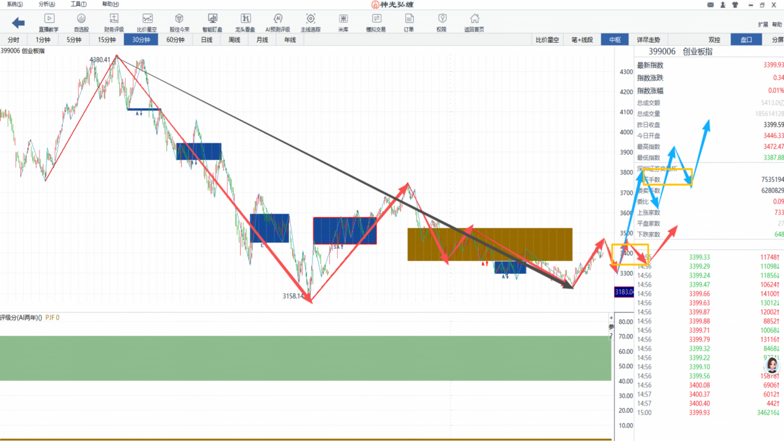Open the 系统(S) menu
The width and height of the screenshot is (784, 441).
pyautogui.click(x=15, y=4)
